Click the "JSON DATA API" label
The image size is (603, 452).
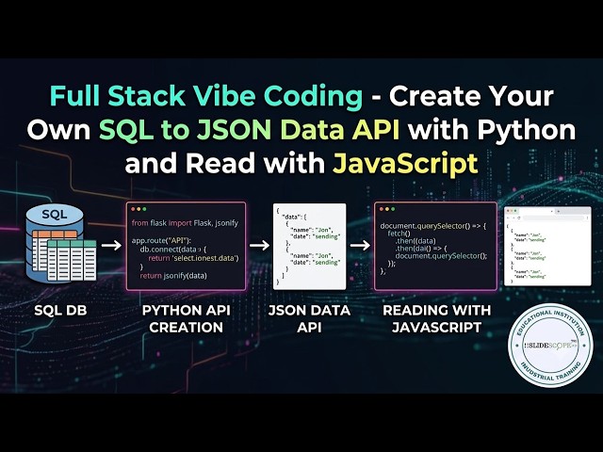309,318
